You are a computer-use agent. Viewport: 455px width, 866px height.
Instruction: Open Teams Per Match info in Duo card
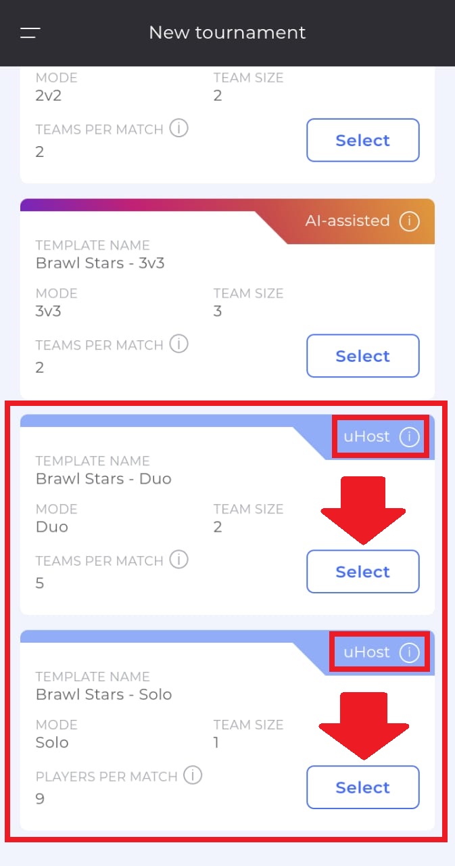[x=178, y=560]
